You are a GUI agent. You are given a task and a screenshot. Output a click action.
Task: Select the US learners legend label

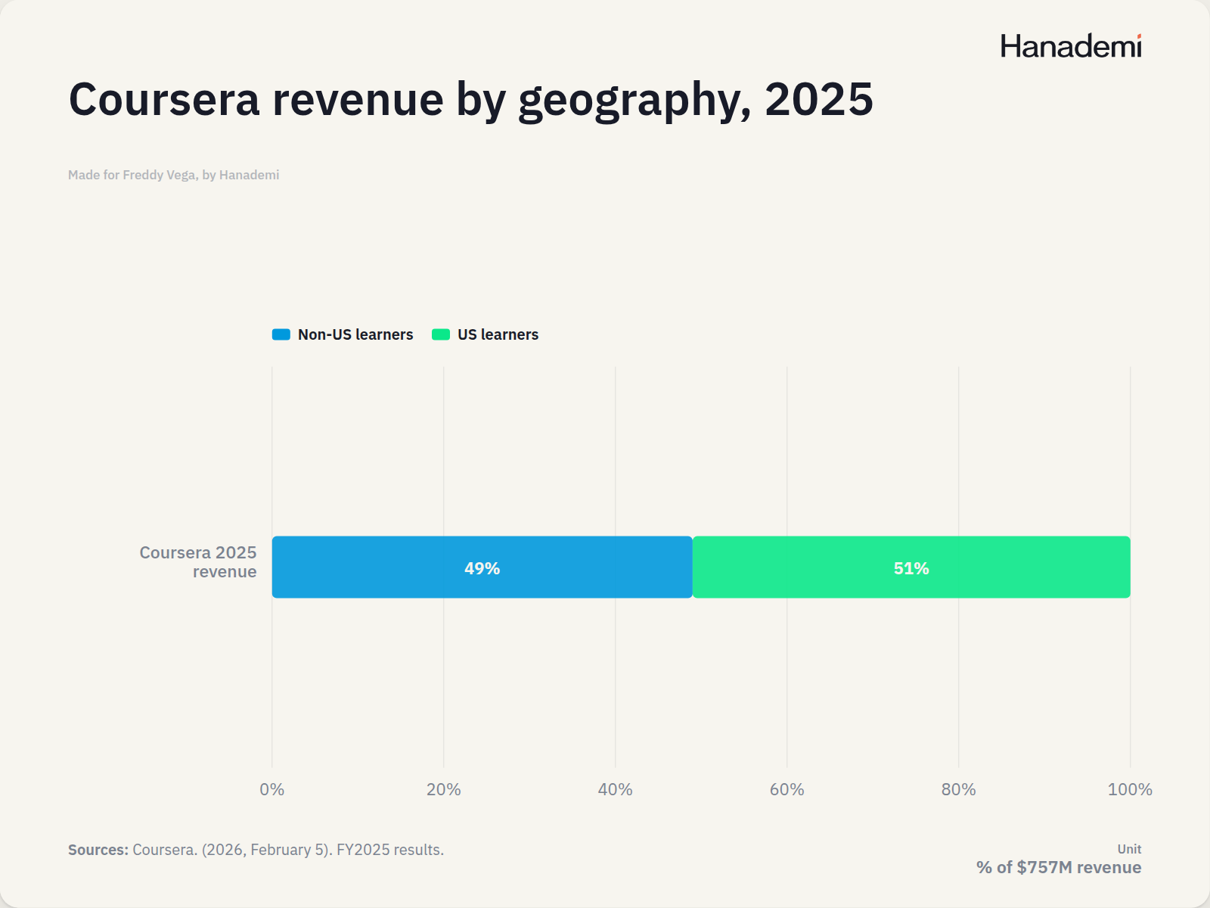[x=498, y=334]
